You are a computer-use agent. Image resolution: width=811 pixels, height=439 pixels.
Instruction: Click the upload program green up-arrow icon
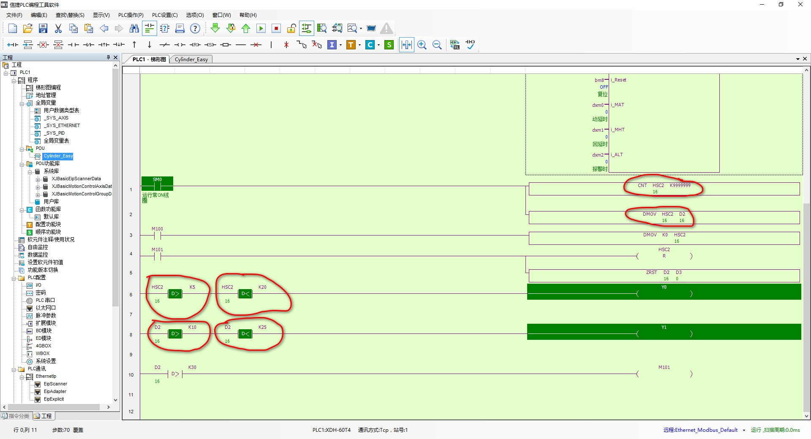pos(246,28)
